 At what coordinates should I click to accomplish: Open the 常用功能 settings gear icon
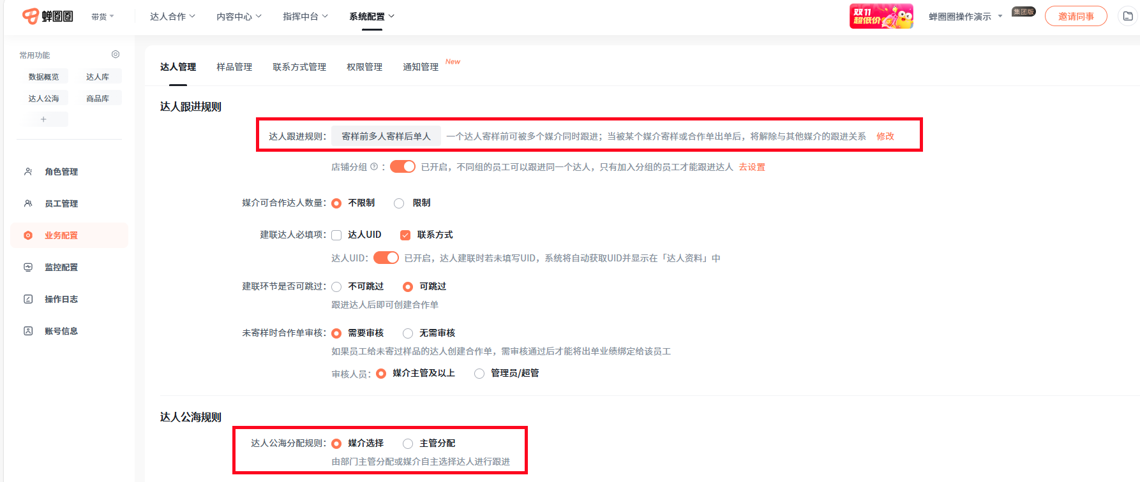click(x=116, y=55)
